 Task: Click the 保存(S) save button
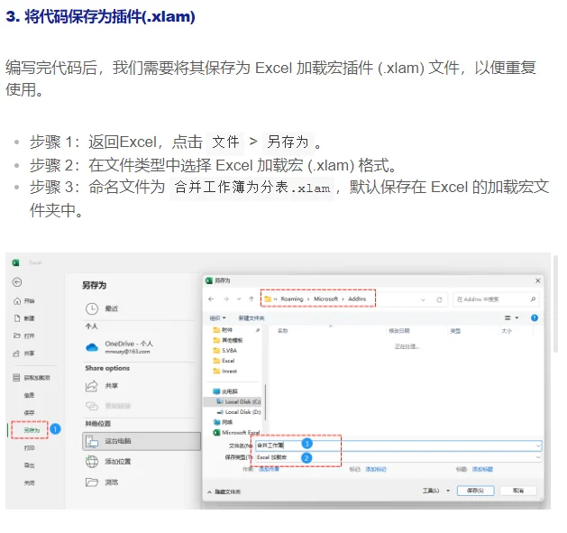coord(476,491)
